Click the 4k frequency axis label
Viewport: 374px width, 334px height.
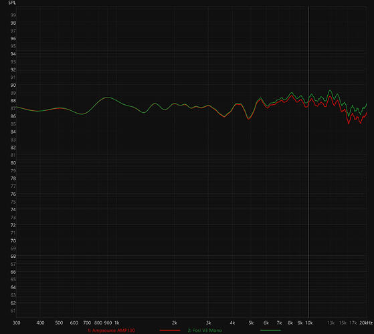click(x=232, y=323)
